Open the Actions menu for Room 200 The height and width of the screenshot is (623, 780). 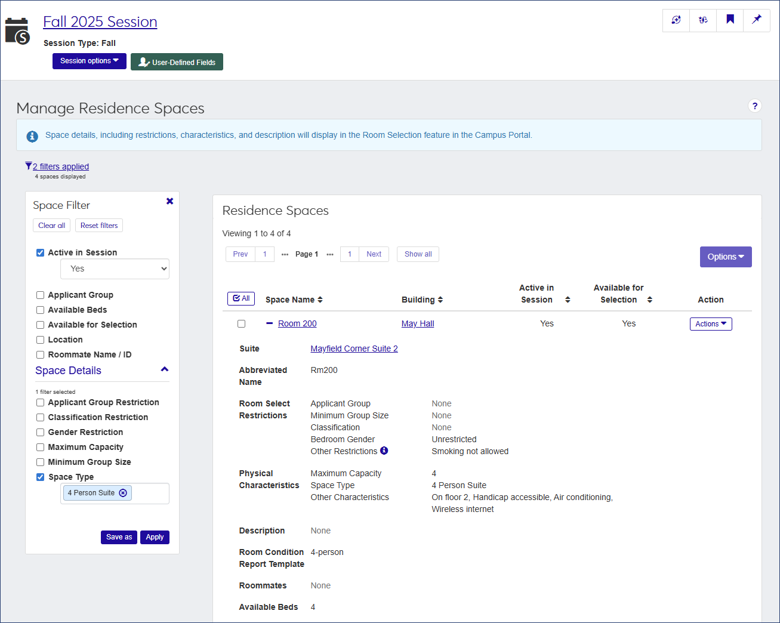[711, 323]
